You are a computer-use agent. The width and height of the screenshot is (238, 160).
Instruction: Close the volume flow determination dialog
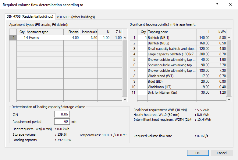click(x=231, y=5)
